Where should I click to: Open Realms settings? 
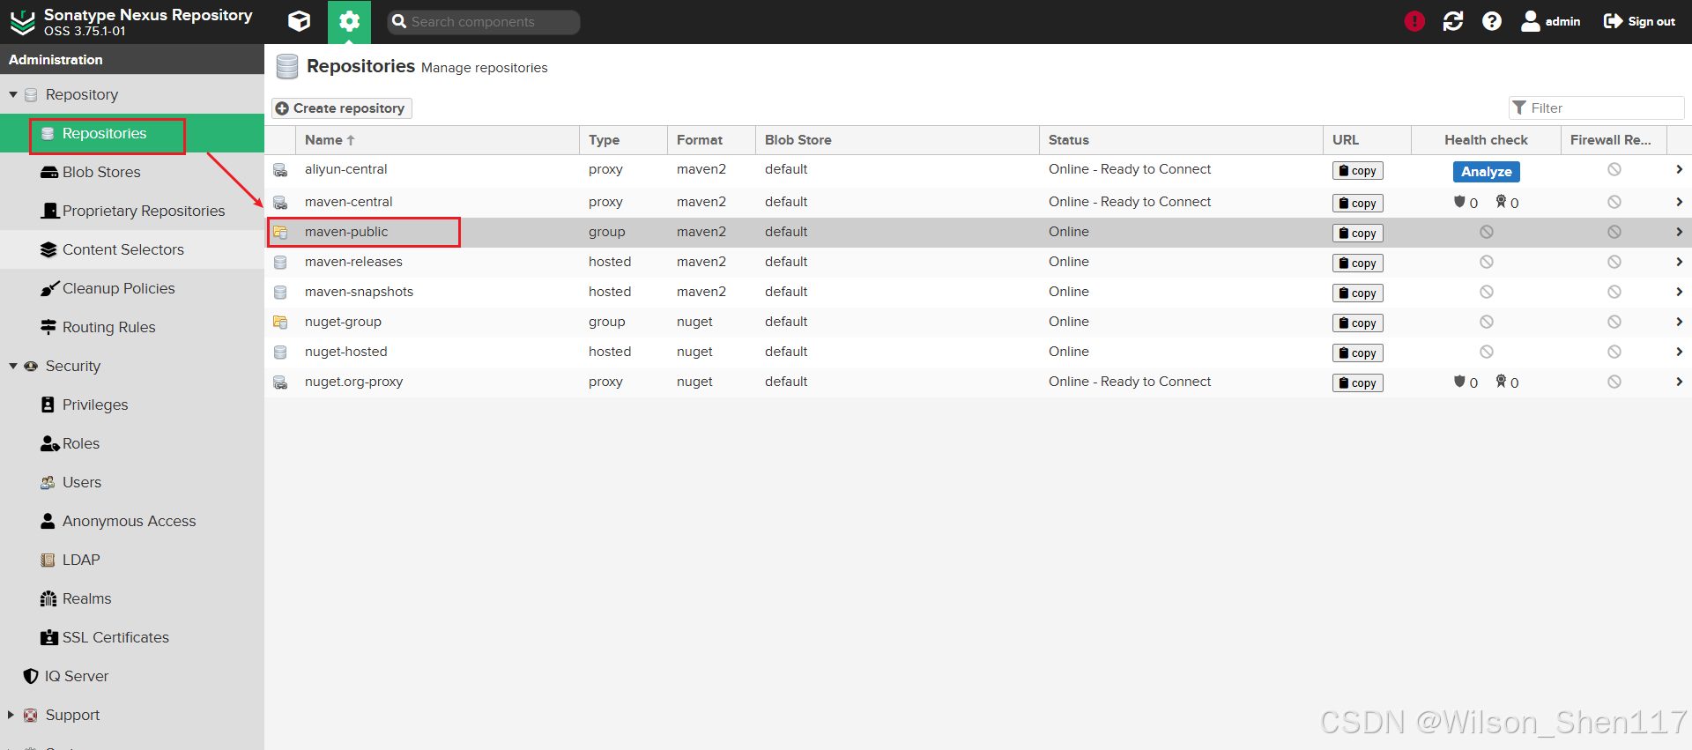pyautogui.click(x=132, y=598)
